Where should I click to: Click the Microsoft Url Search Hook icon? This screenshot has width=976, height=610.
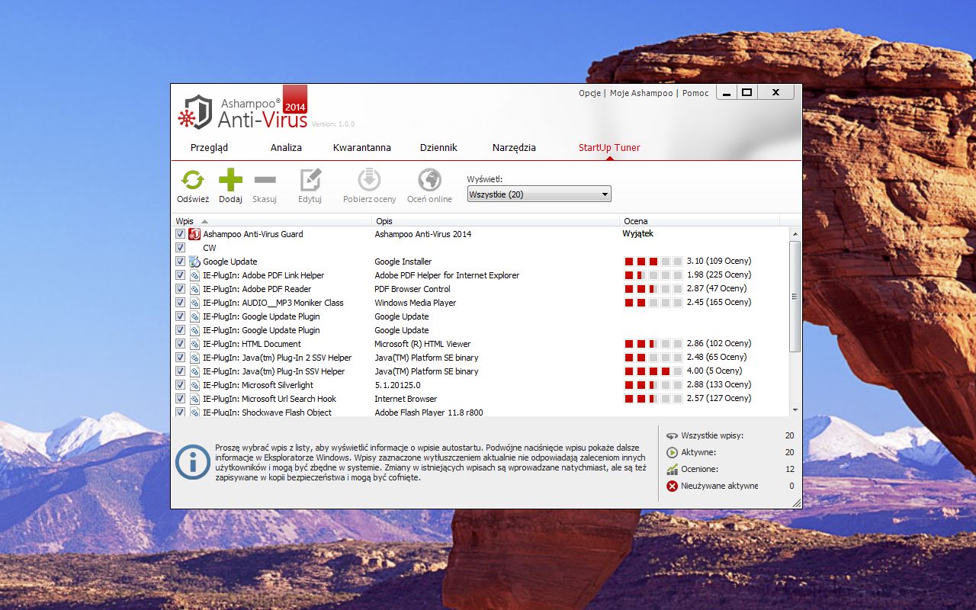click(194, 399)
